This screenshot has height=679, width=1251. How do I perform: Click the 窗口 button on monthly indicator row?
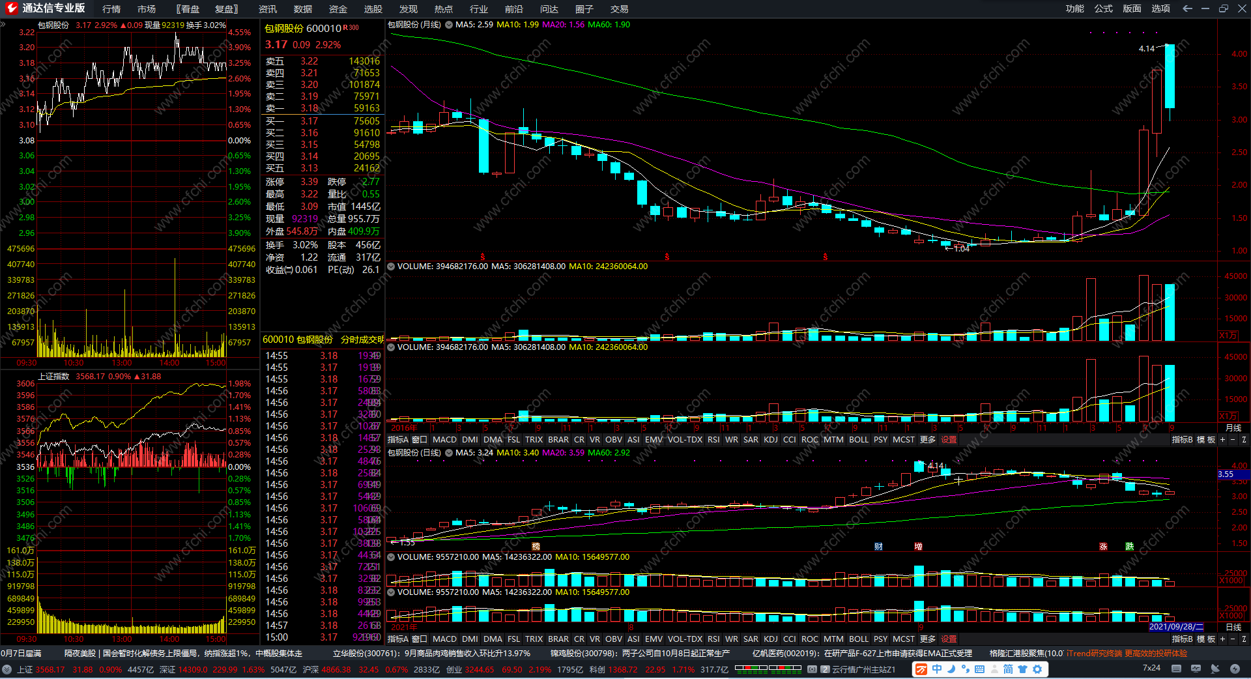pyautogui.click(x=420, y=440)
